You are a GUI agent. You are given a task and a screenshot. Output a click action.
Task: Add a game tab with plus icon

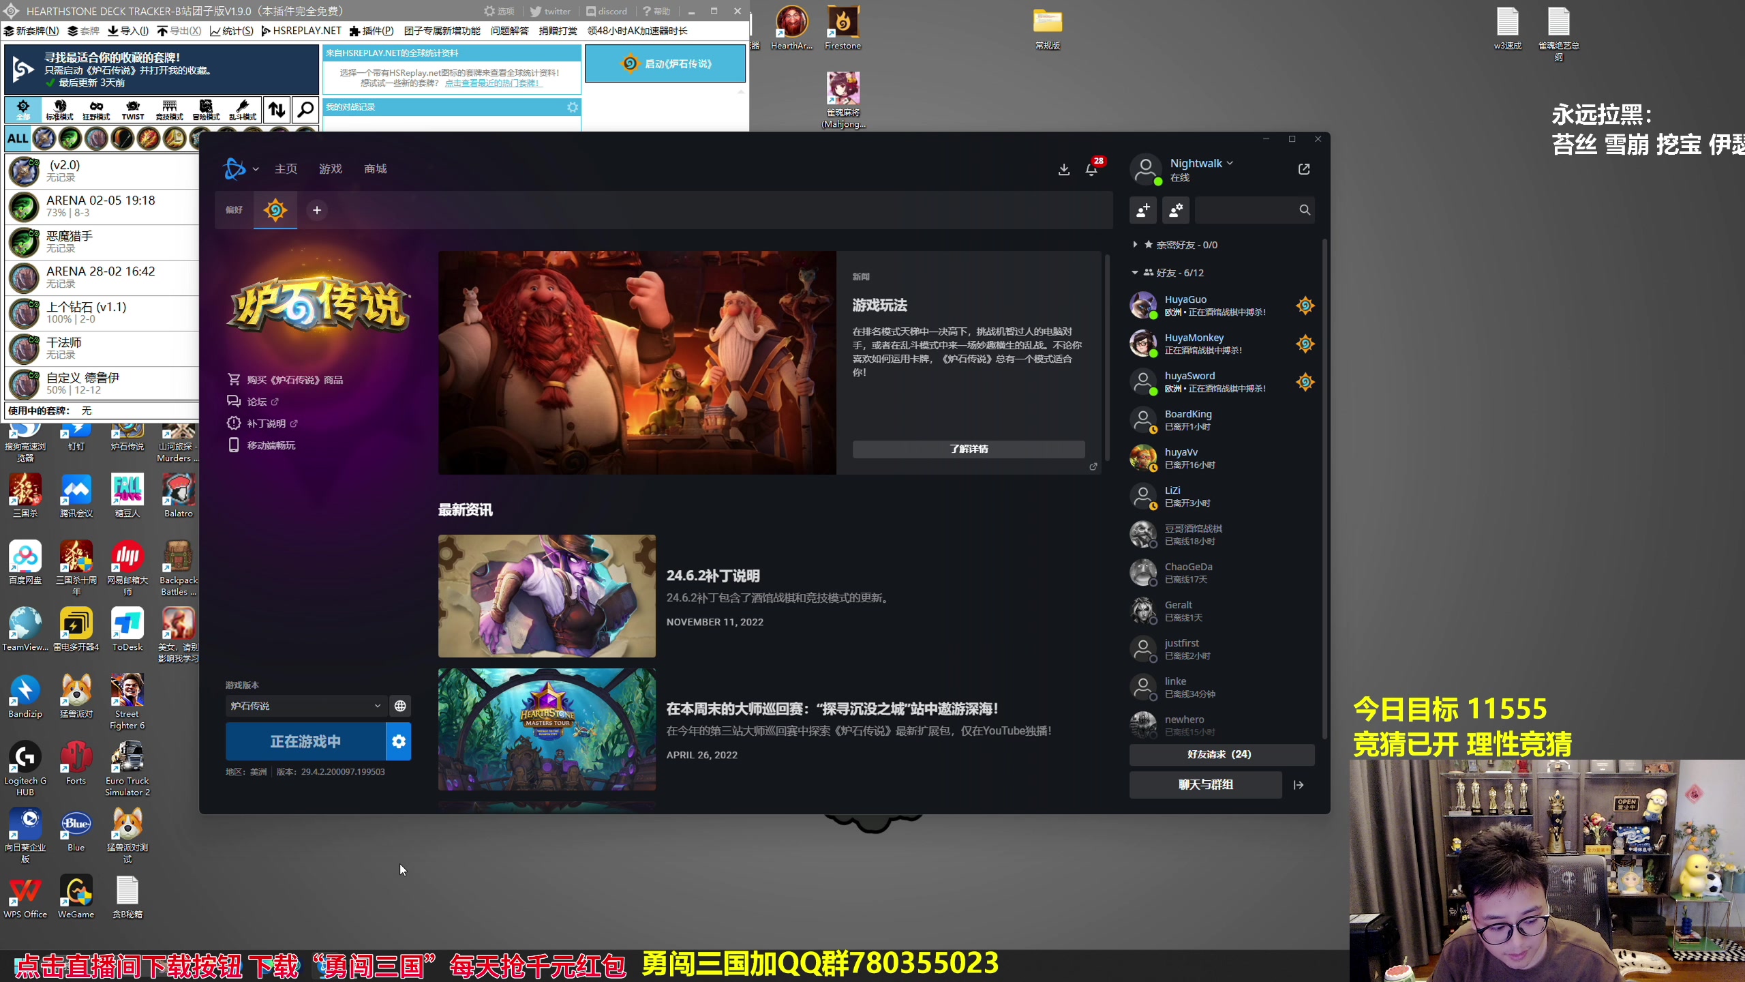tap(316, 210)
